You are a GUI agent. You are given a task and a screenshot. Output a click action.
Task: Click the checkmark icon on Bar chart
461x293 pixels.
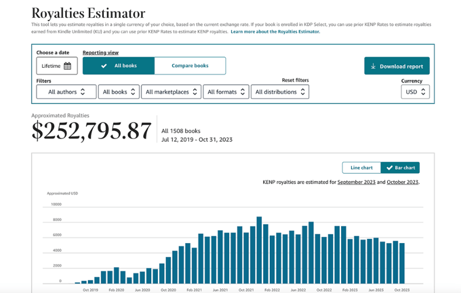(390, 167)
